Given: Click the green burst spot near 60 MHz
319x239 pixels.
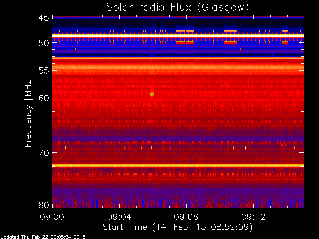Looking at the screenshot, I should [x=152, y=94].
